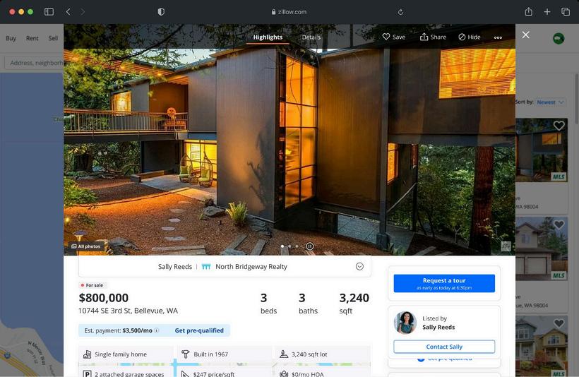Hide this listing using the Hide icon

(x=470, y=37)
